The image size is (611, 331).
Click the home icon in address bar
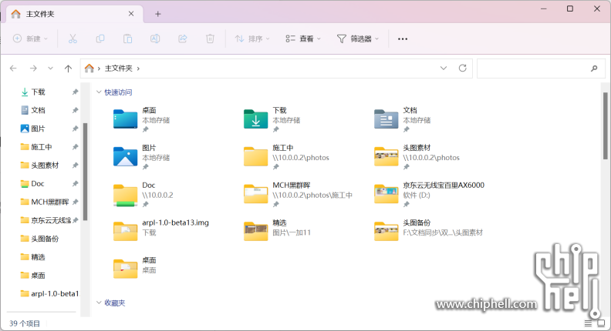click(x=89, y=68)
